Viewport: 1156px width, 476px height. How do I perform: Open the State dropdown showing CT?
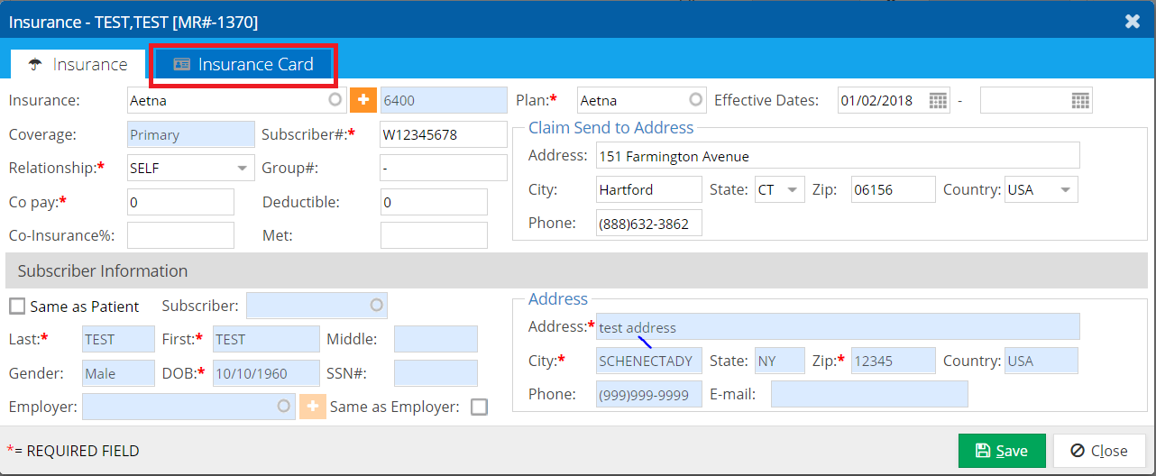click(792, 190)
